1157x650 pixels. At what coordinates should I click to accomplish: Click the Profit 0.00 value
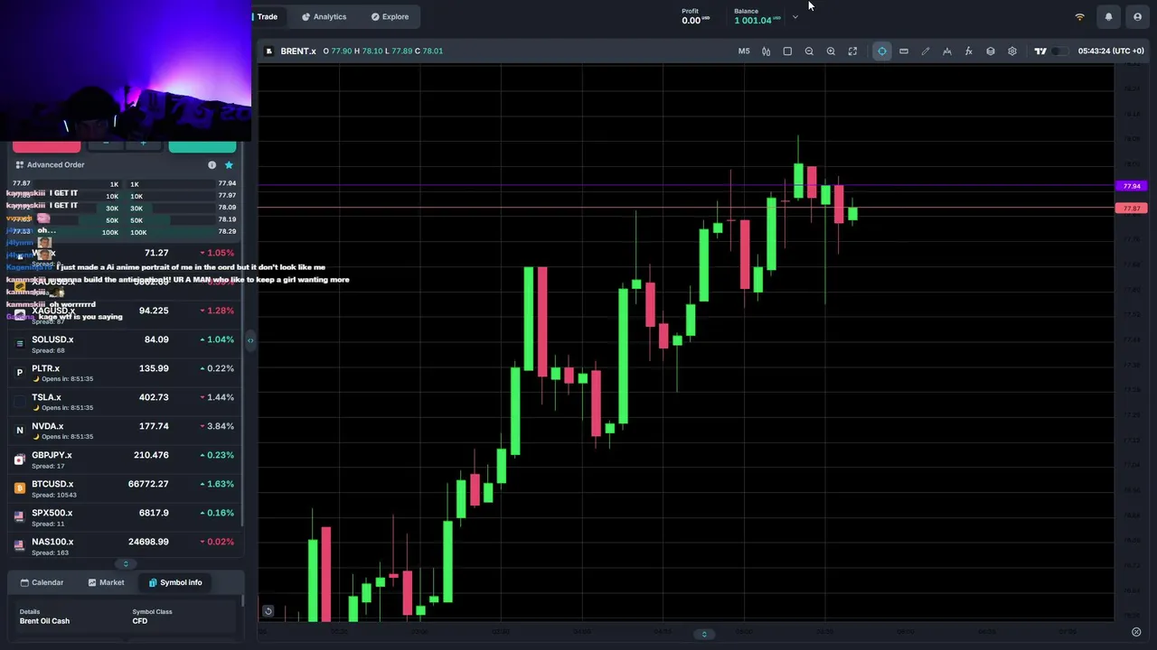click(691, 21)
